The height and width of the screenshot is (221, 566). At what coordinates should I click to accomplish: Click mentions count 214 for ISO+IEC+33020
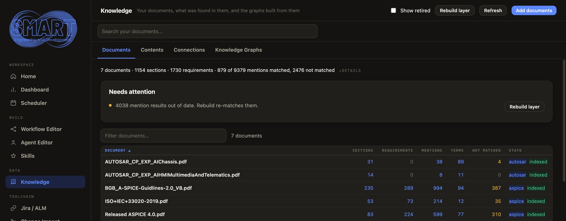438,201
